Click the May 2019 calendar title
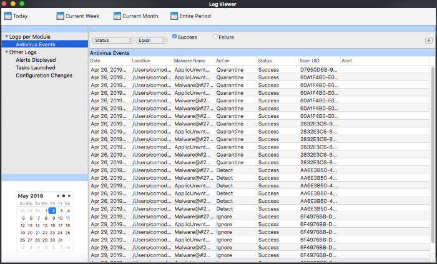The height and width of the screenshot is (264, 437). tap(31, 196)
